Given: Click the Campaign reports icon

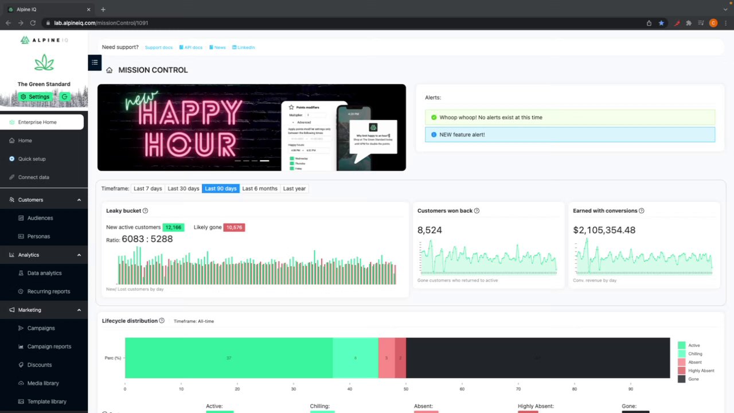Looking at the screenshot, I should click(21, 346).
